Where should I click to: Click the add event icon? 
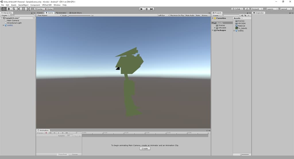click(x=79, y=136)
